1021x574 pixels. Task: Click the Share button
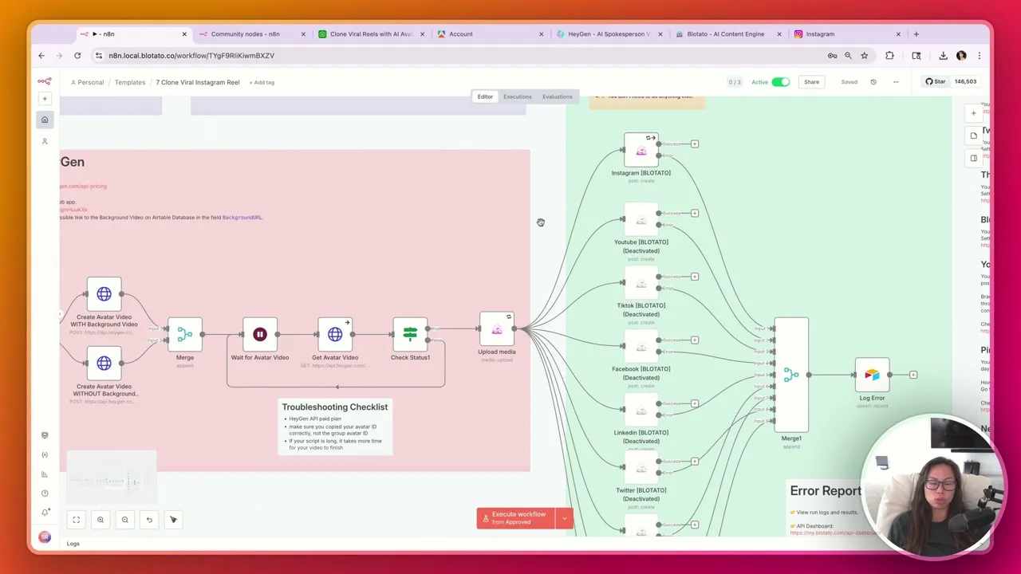tap(811, 82)
